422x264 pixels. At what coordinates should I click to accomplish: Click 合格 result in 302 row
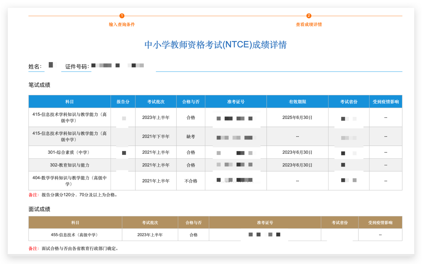[x=191, y=165]
